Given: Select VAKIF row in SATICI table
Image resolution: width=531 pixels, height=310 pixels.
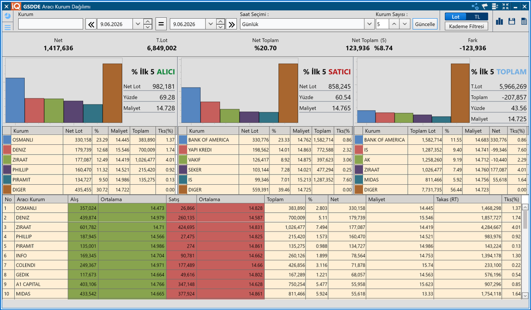Looking at the screenshot, I should [265, 159].
